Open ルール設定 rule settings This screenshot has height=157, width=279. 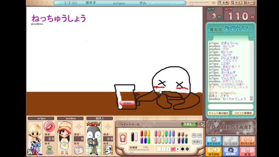click(230, 141)
